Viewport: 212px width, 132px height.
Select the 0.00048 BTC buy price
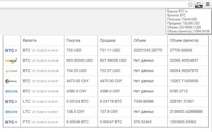[x=77, y=122]
